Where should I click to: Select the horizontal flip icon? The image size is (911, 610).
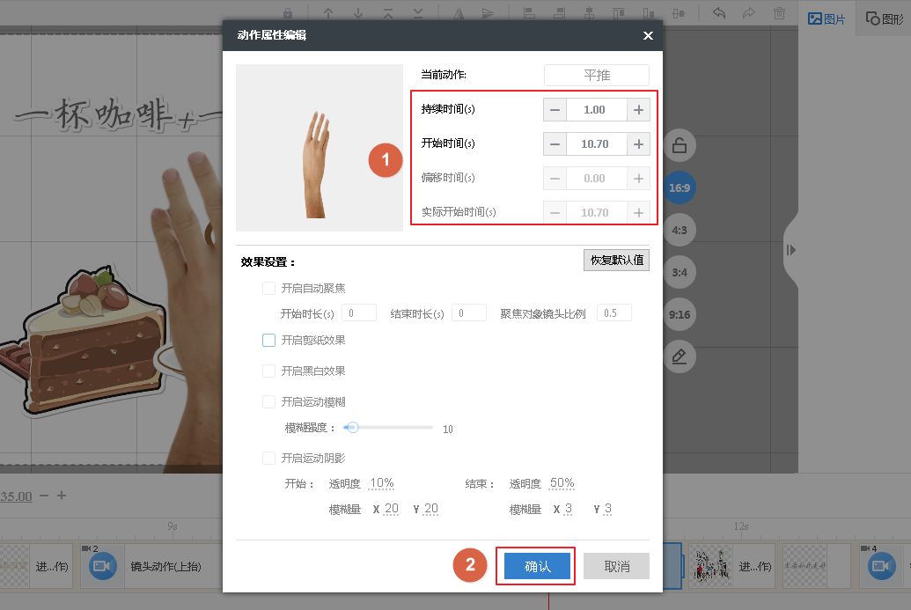point(459,12)
